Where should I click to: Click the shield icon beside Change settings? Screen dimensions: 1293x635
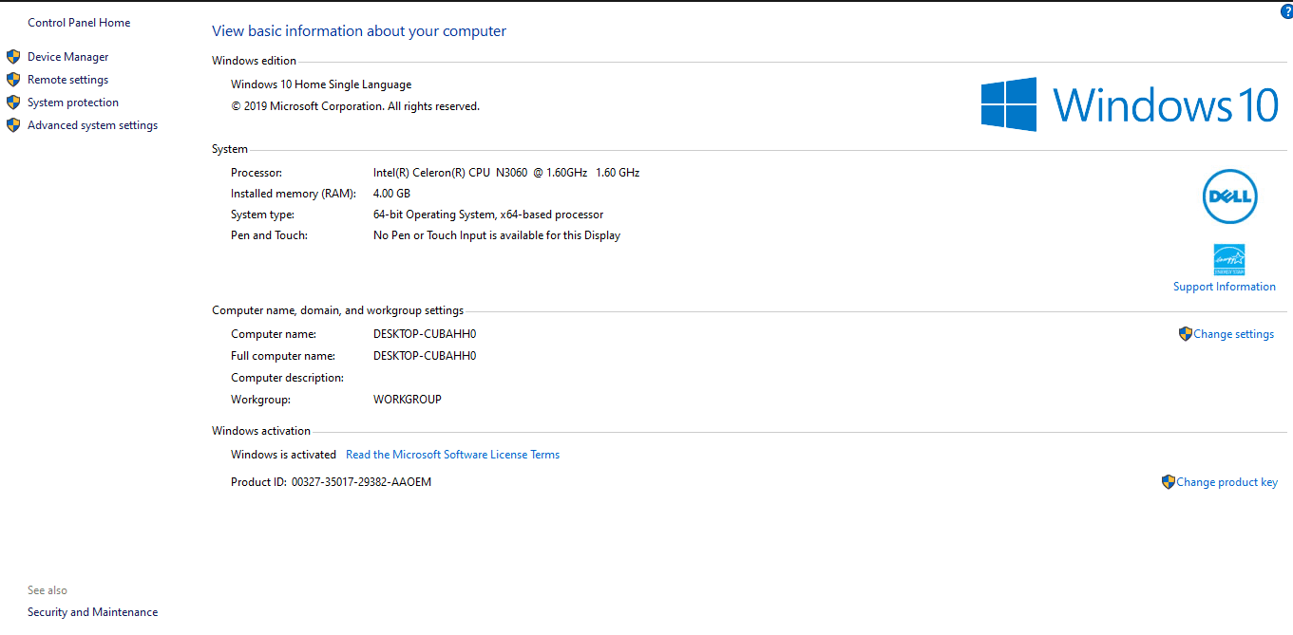coord(1185,334)
